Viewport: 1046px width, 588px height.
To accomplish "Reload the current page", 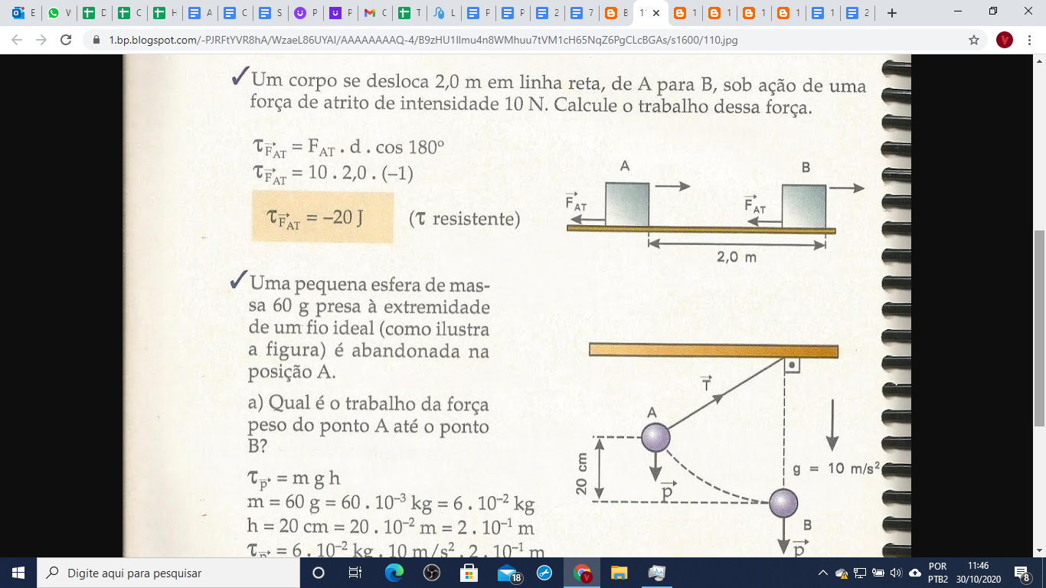I will [66, 40].
